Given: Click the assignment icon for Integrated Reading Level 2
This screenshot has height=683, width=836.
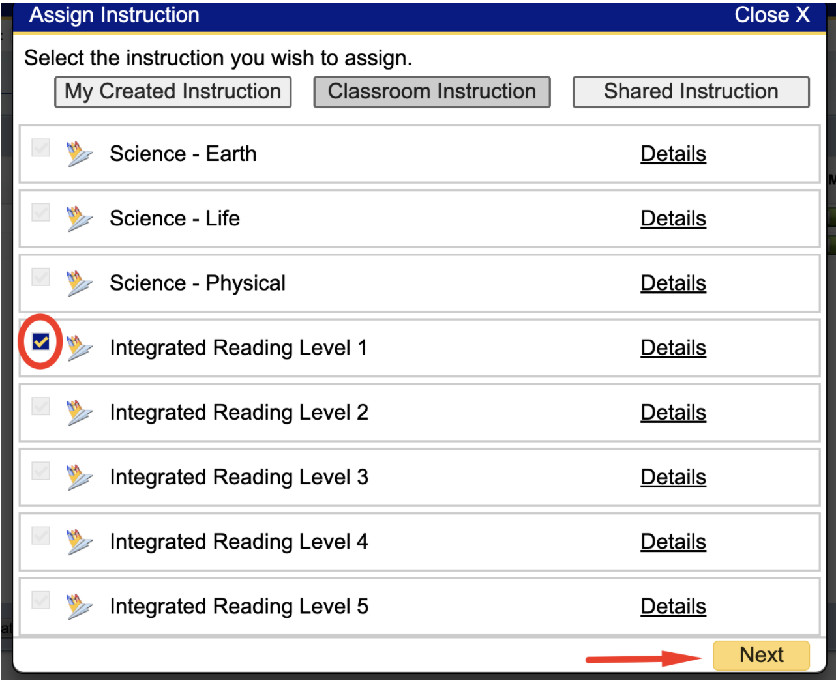Looking at the screenshot, I should pyautogui.click(x=80, y=413).
